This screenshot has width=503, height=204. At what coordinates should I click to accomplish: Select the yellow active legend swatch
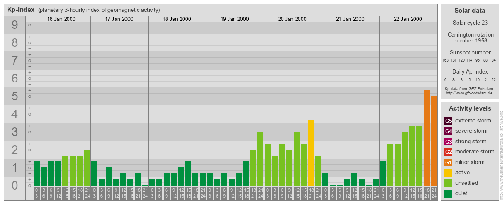pos(449,173)
